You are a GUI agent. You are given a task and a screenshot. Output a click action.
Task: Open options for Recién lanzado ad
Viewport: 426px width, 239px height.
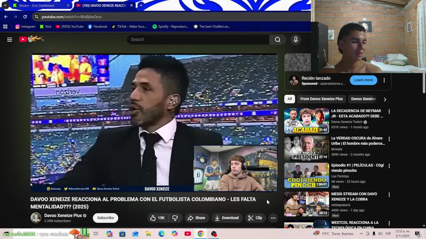pos(384,80)
